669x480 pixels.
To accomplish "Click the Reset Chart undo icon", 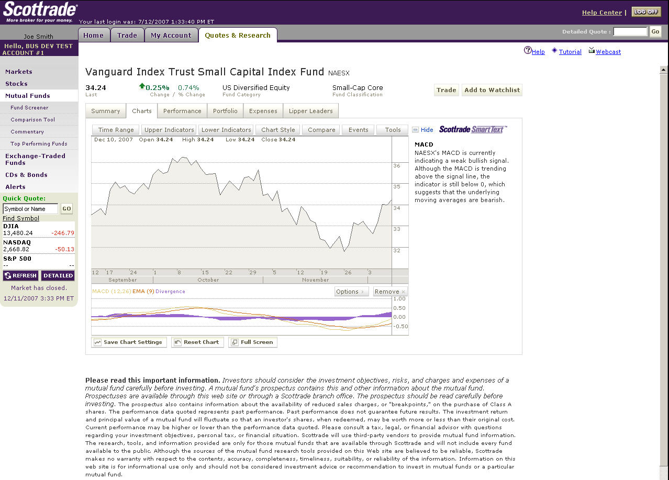I will coord(177,342).
